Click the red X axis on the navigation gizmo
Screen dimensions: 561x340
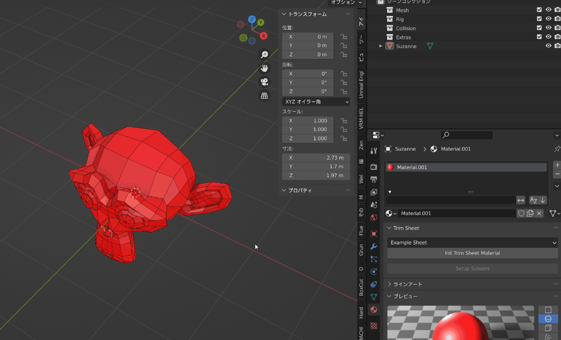point(264,36)
